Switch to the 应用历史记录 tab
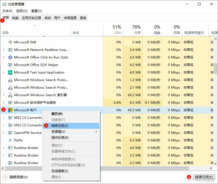Image resolution: width=218 pixels, height=184 pixels. tap(31, 18)
